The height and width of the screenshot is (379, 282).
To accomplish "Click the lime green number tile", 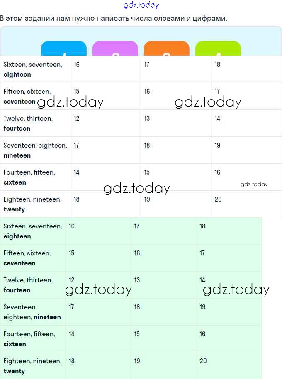I will 218,49.
